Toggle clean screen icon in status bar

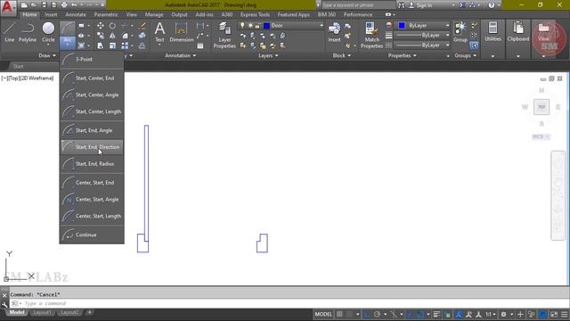pos(554,314)
